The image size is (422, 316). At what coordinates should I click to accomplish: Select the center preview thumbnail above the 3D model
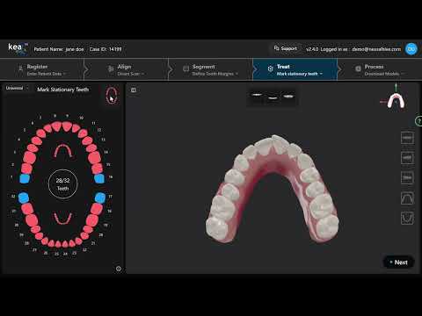(x=273, y=98)
